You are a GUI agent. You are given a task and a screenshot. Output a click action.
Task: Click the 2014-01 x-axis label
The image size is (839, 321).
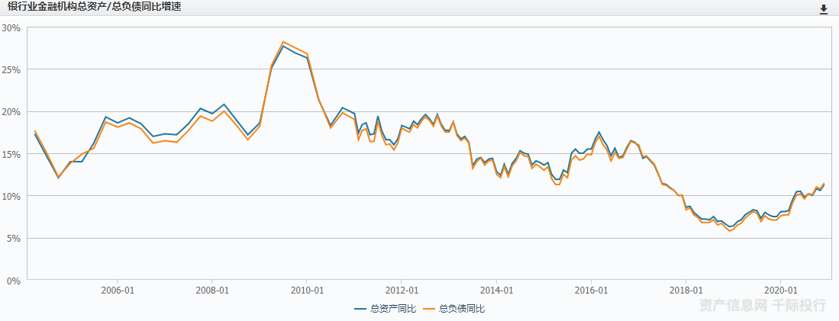click(496, 290)
